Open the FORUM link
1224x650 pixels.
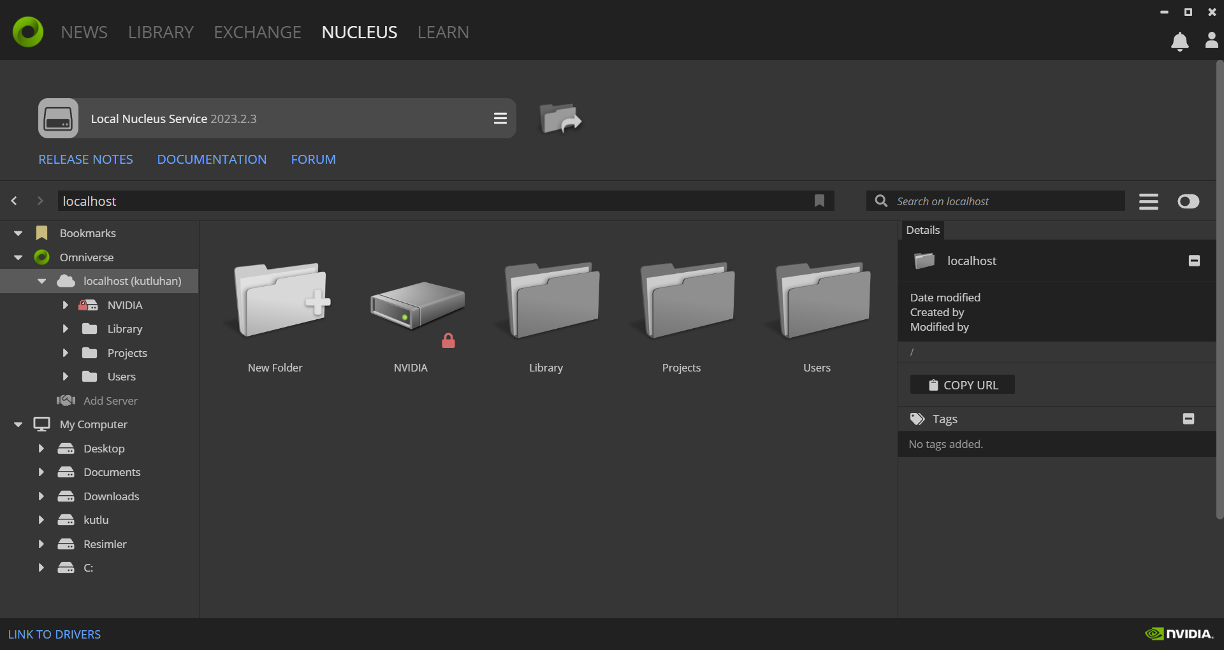pyautogui.click(x=313, y=159)
